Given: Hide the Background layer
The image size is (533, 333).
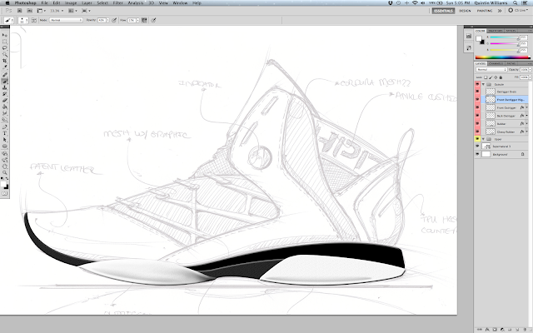Looking at the screenshot, I should (x=477, y=154).
